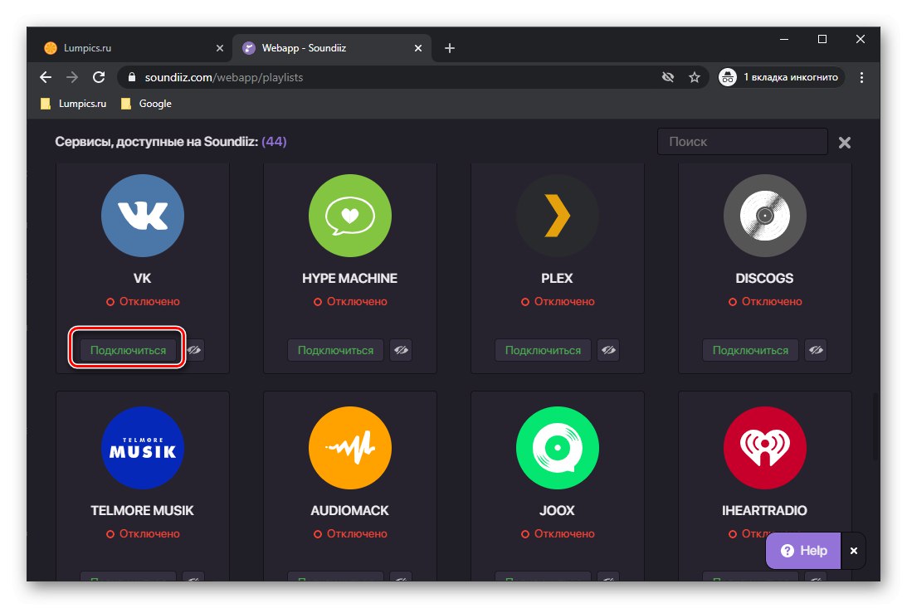Click the incognito profile icon

pos(728,77)
